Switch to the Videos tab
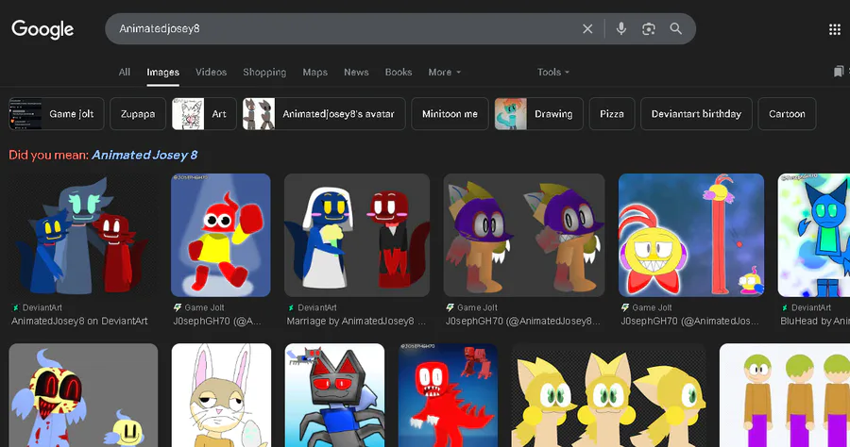This screenshot has height=447, width=850. (211, 72)
